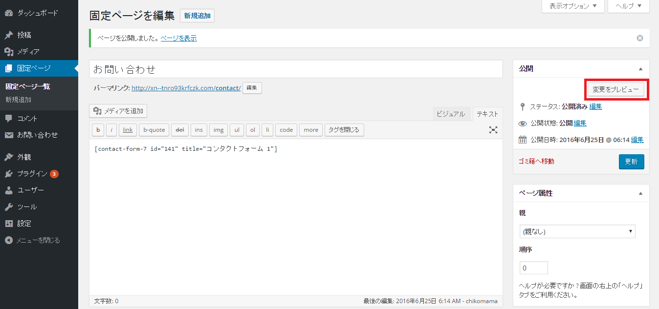This screenshot has width=659, height=309.
Task: Open the ダッシュボード sidebar icon
Action: click(8, 13)
